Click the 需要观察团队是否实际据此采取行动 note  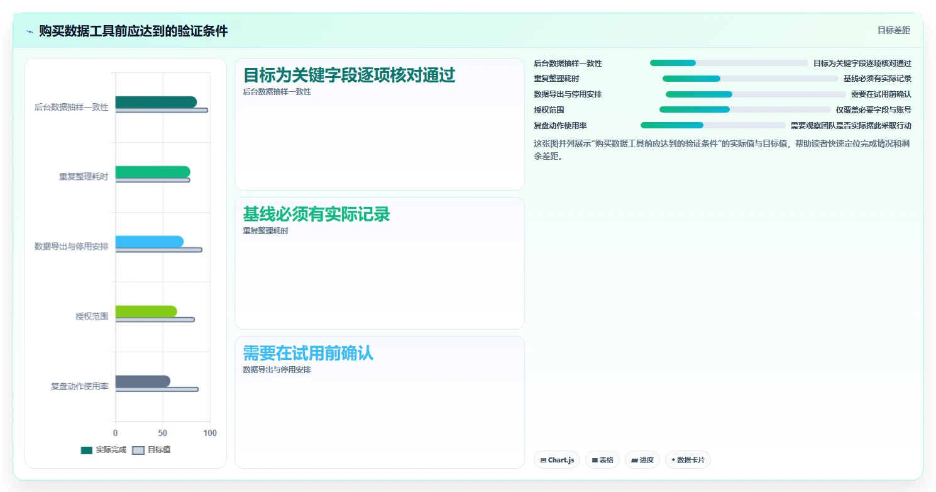coord(851,126)
